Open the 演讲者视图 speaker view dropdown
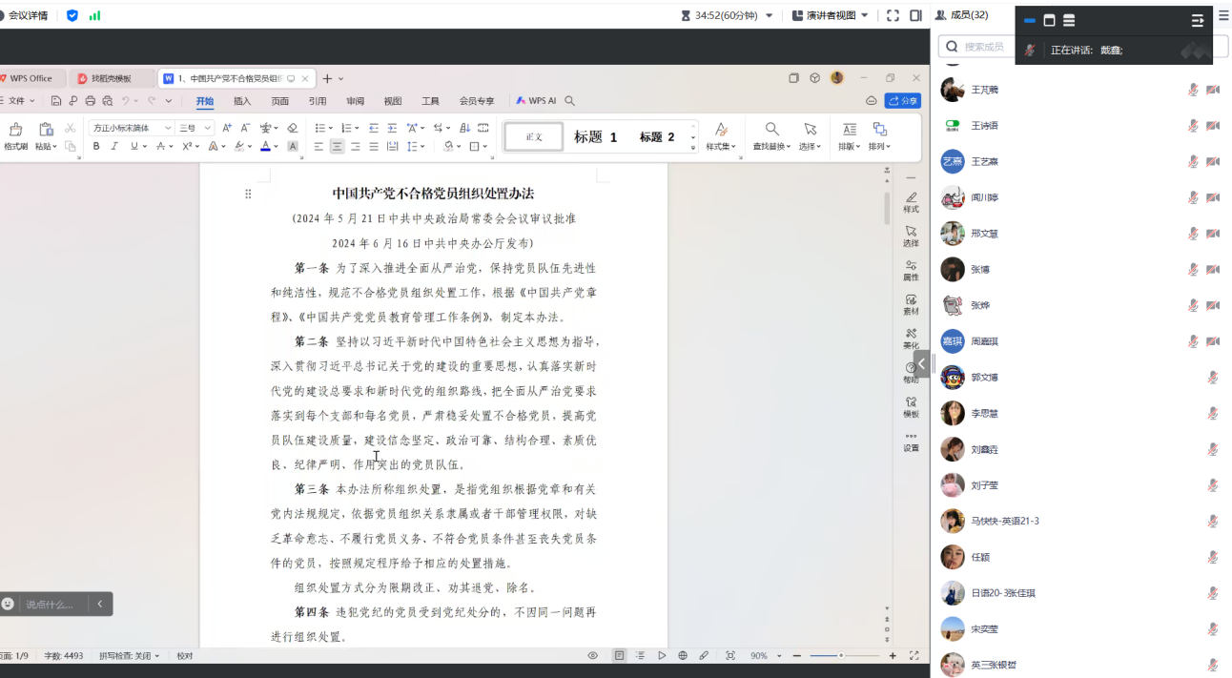The image size is (1232, 678). coord(831,15)
